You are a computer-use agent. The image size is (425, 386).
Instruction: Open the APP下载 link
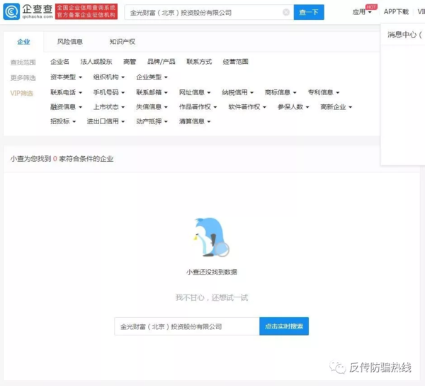click(396, 13)
